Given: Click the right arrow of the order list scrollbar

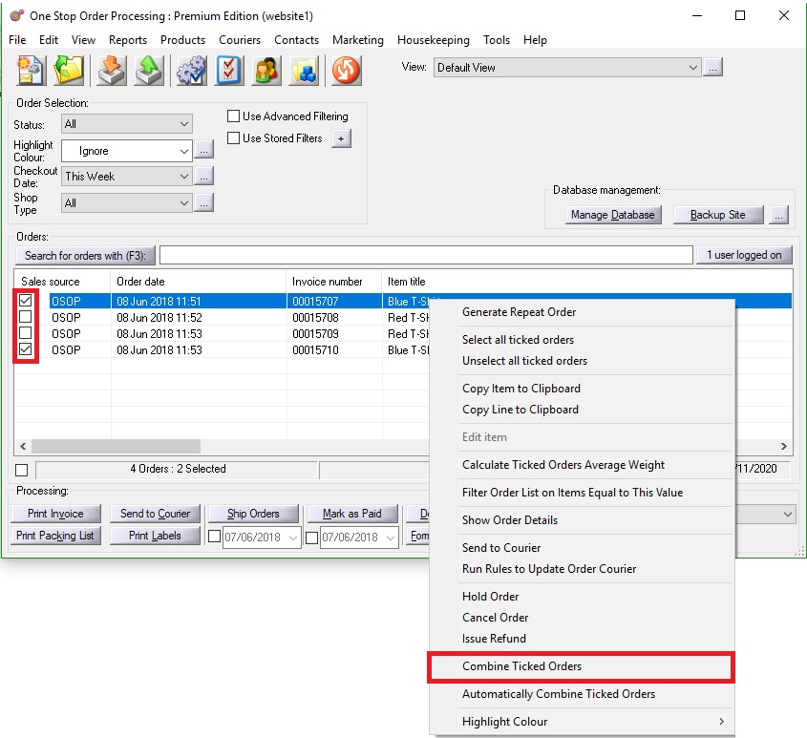Looking at the screenshot, I should (x=784, y=446).
